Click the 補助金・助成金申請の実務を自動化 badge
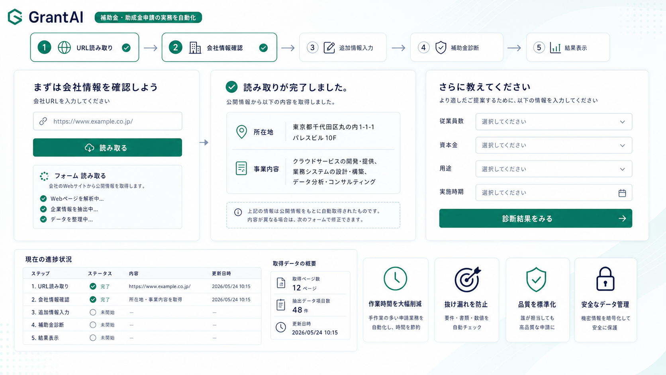This screenshot has width=666, height=375. tap(148, 18)
